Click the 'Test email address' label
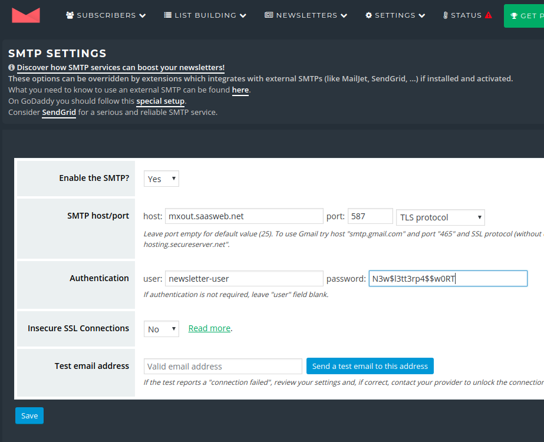The height and width of the screenshot is (442, 544). (x=92, y=366)
